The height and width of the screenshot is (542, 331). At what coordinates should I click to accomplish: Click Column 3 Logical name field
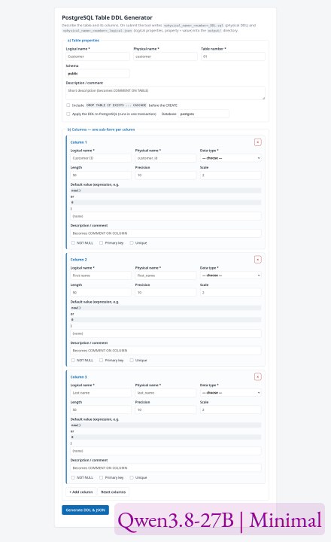tap(101, 393)
